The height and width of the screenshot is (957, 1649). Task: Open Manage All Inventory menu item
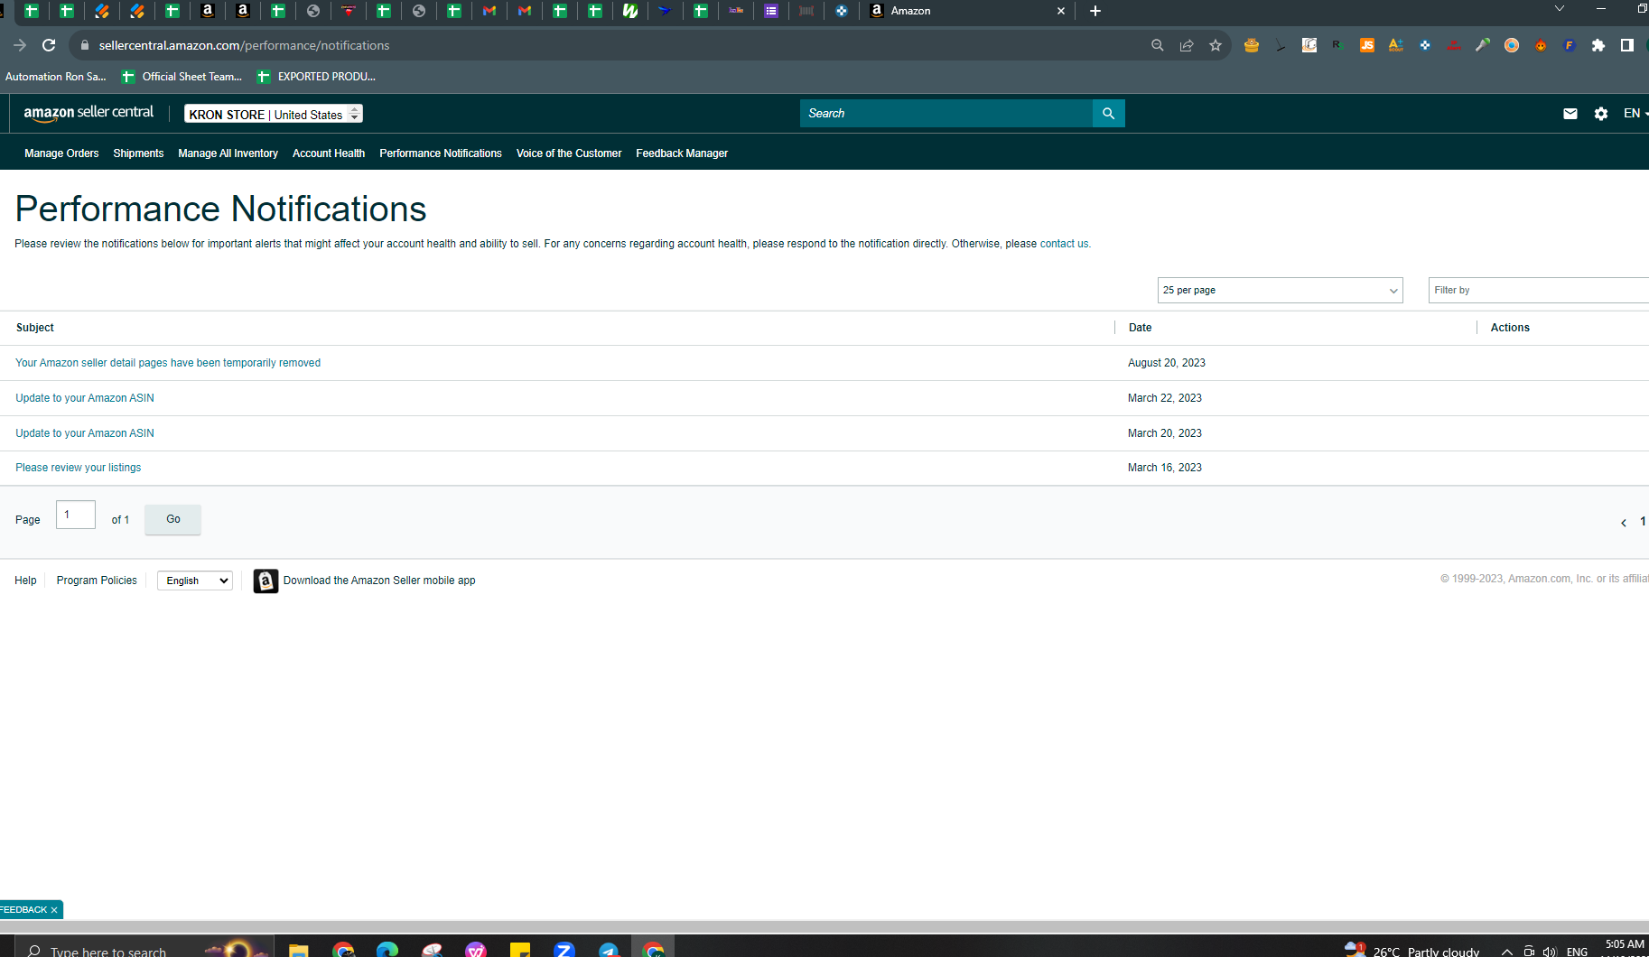228,153
